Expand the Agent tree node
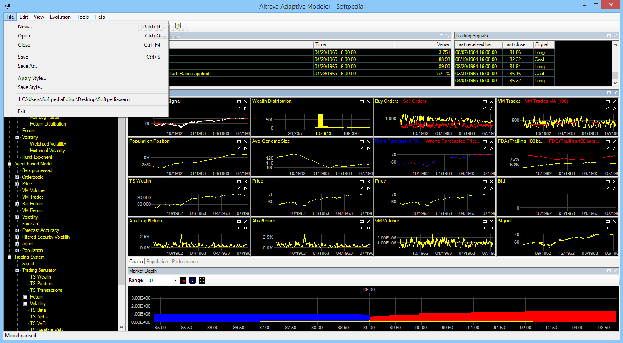Viewport: 623px width, 343px height. [x=17, y=244]
